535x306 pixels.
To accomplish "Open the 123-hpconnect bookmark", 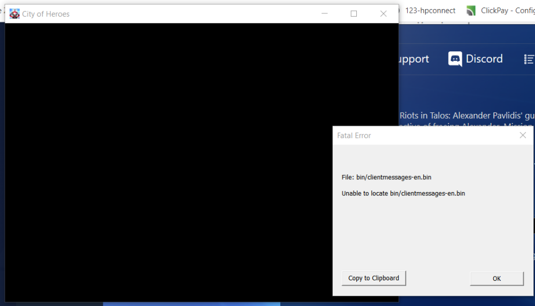I will click(x=430, y=11).
